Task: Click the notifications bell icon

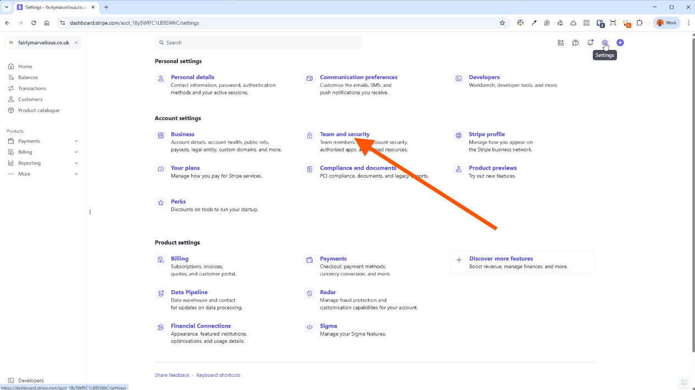Action: (x=590, y=43)
